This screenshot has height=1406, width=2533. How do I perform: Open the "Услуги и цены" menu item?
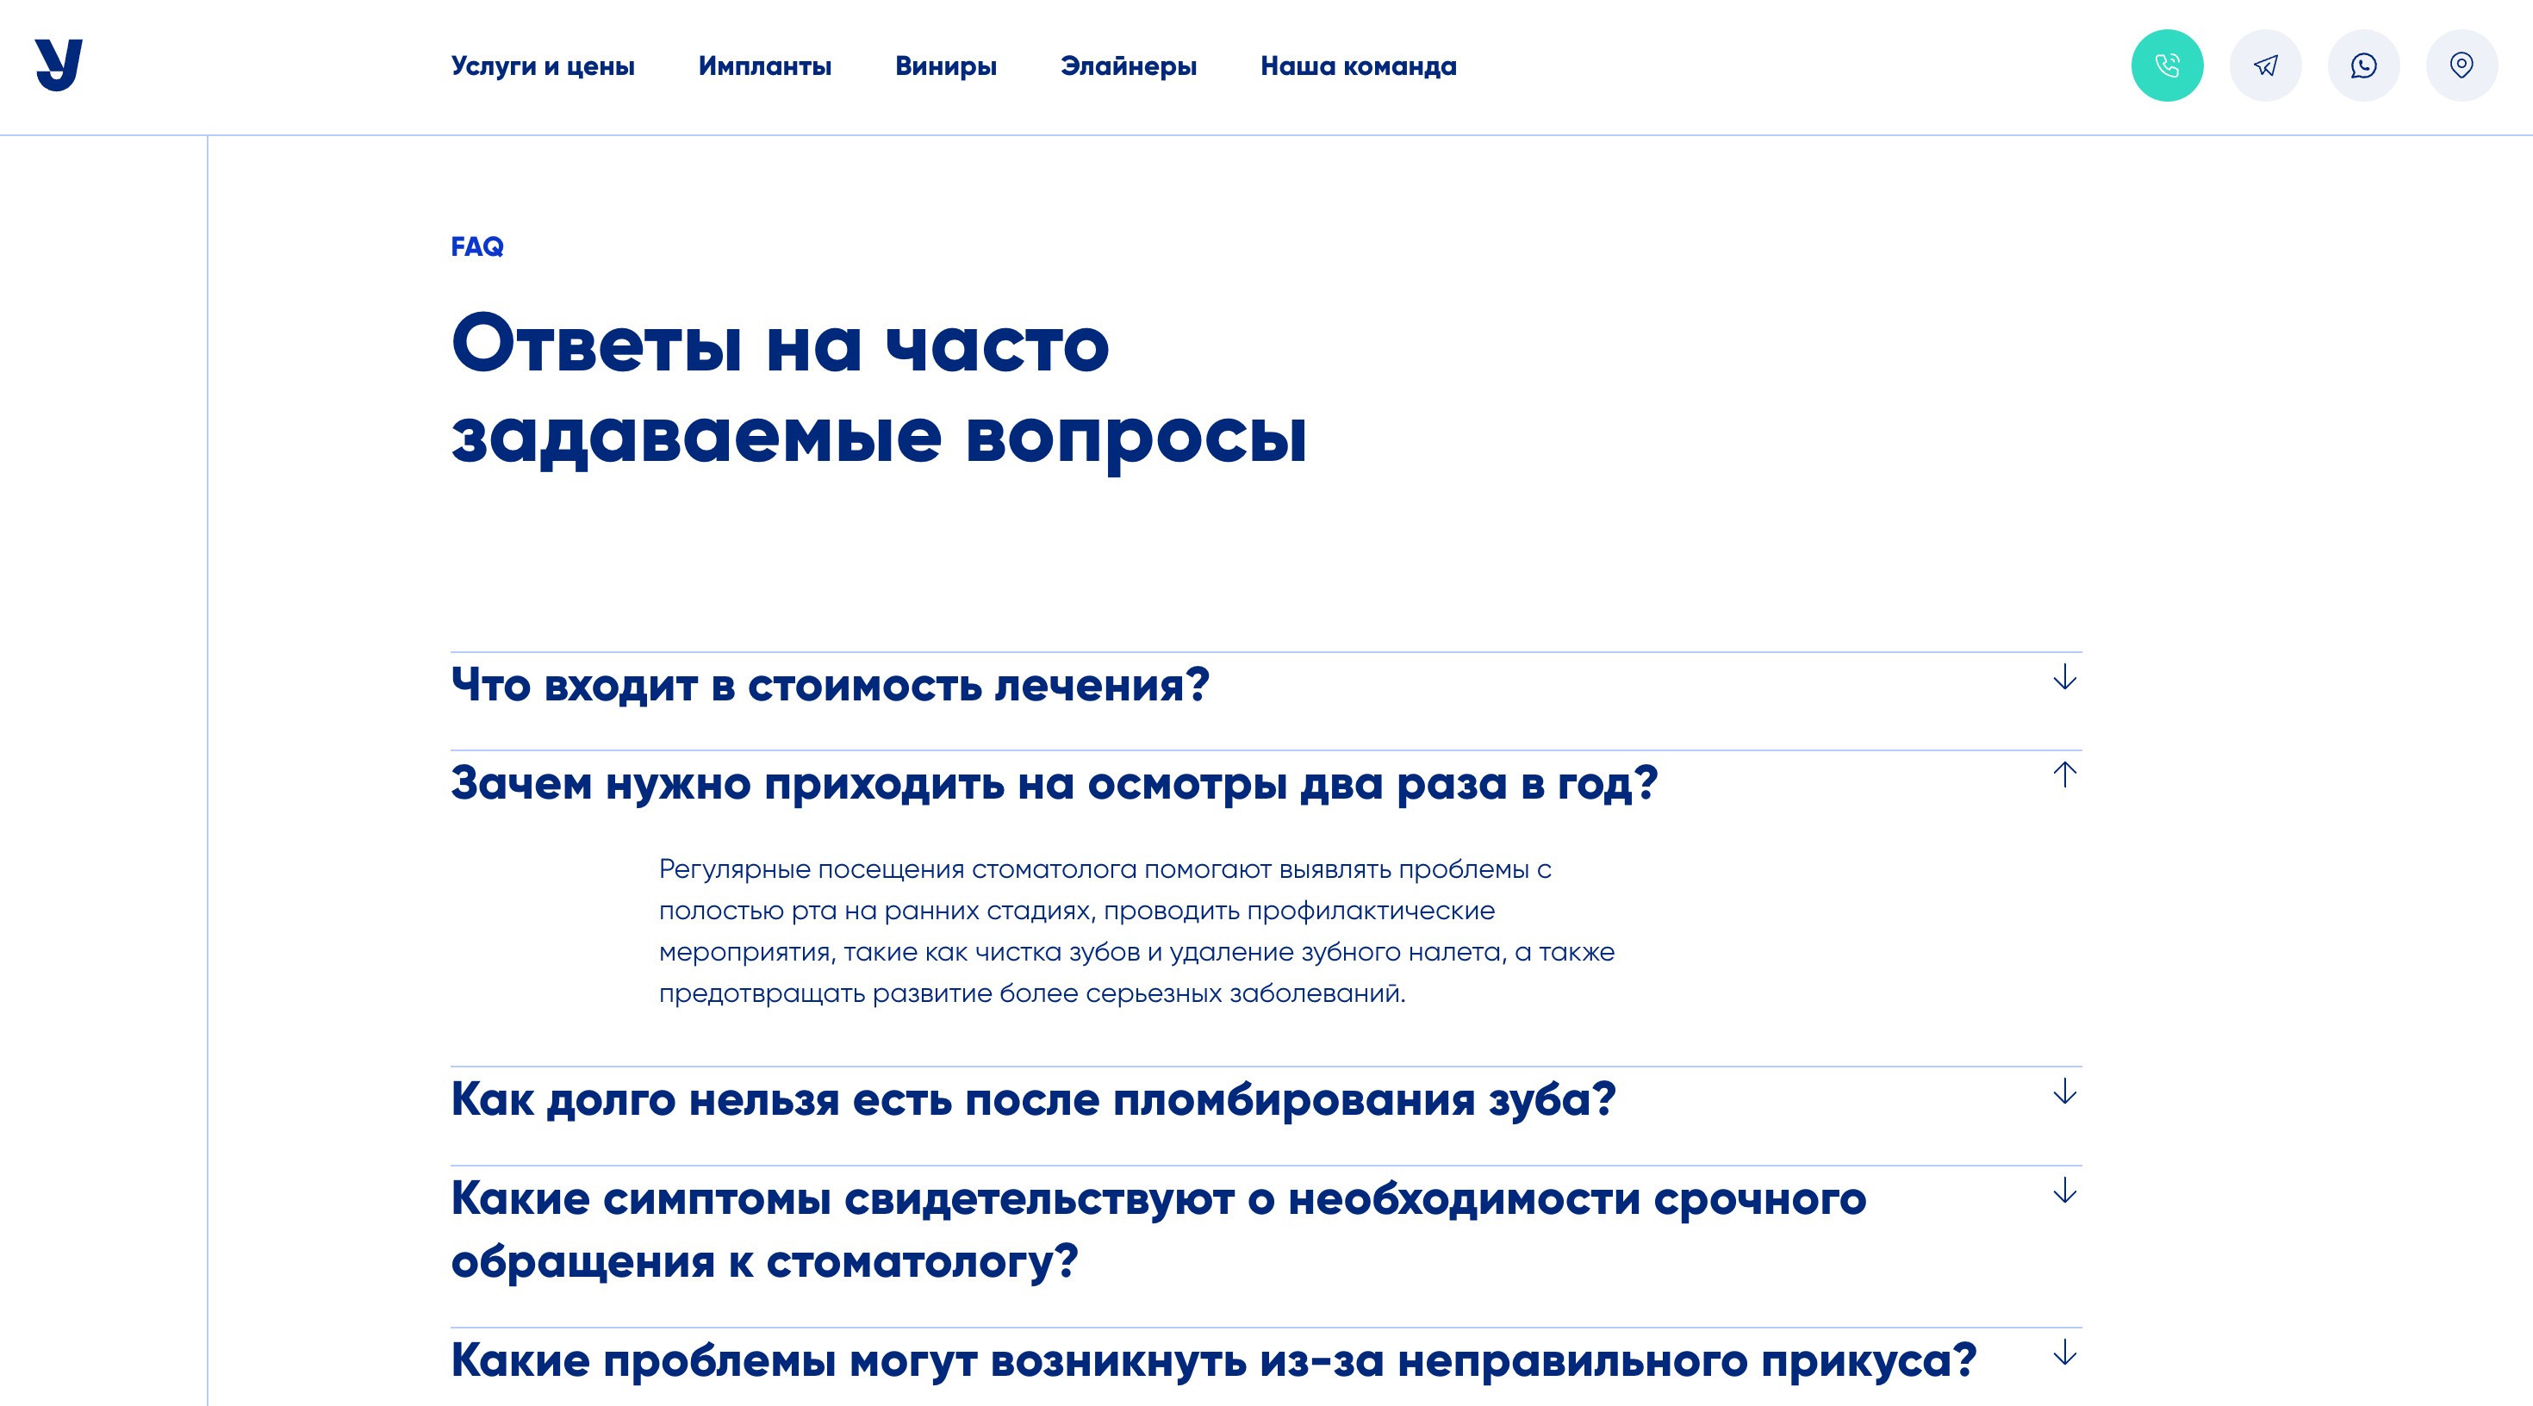[543, 65]
